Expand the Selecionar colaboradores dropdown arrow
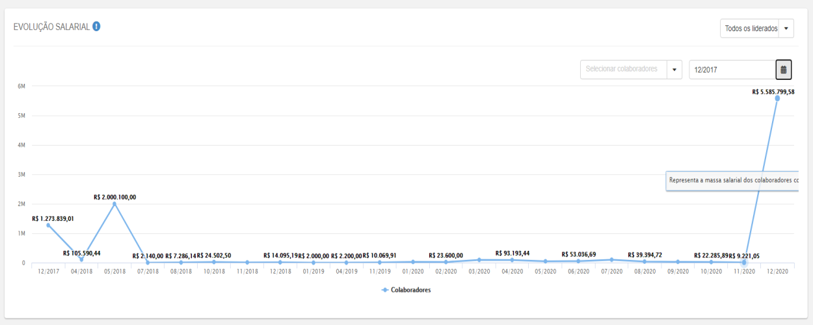Screen dimensions: 813x325 pos(674,69)
